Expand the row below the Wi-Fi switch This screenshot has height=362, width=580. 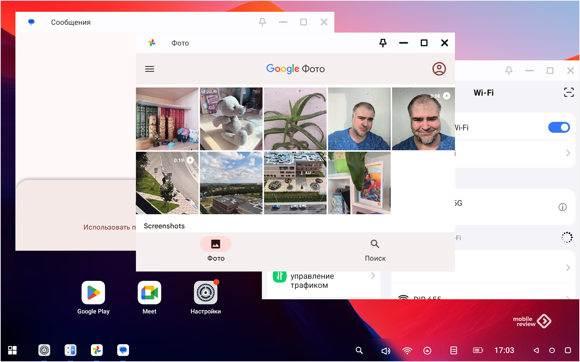click(x=515, y=153)
